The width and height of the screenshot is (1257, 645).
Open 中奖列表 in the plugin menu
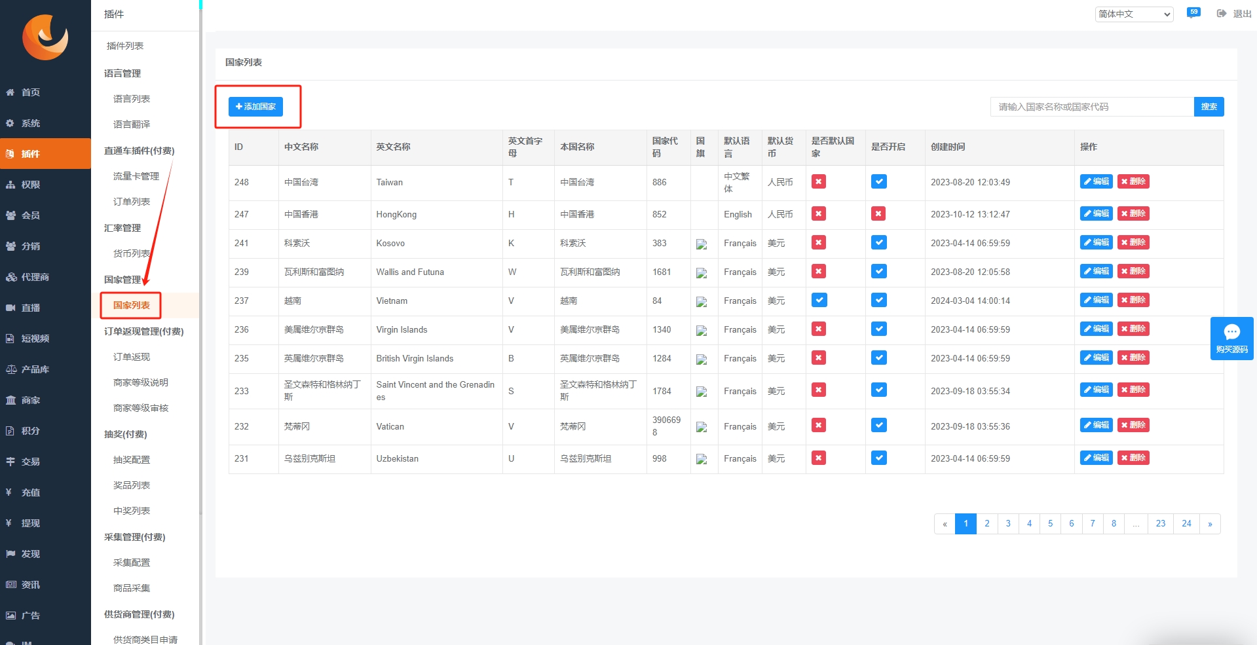pyautogui.click(x=132, y=511)
